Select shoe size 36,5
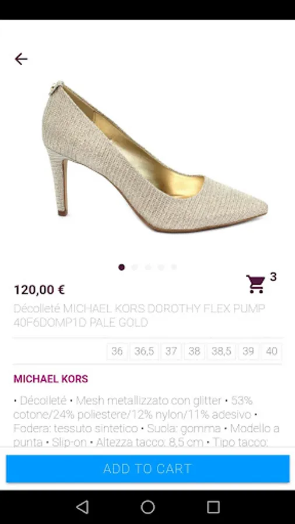 (x=144, y=351)
